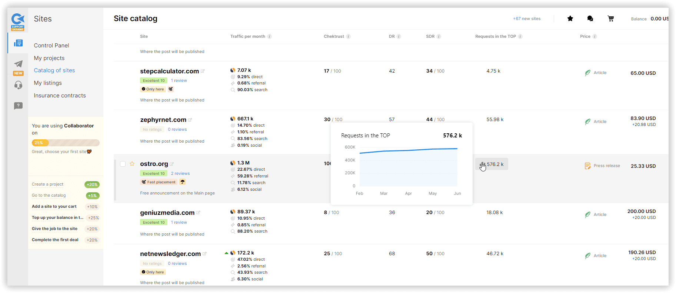The height and width of the screenshot is (293, 676).
Task: Click Complete the first deal
Action: 55,240
